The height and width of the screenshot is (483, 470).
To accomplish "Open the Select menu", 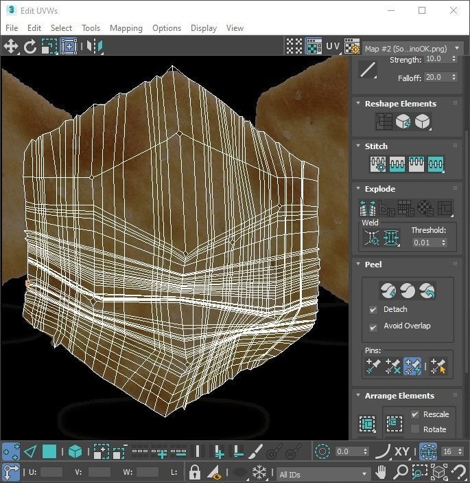I will tap(61, 28).
